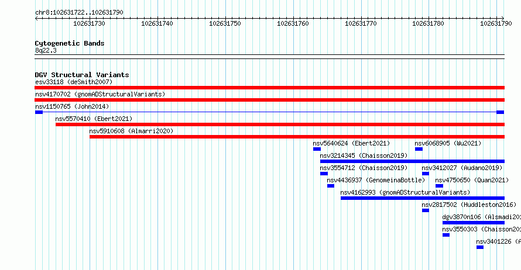
Task: Click left blue block of nsv1150765
Action: (x=39, y=112)
